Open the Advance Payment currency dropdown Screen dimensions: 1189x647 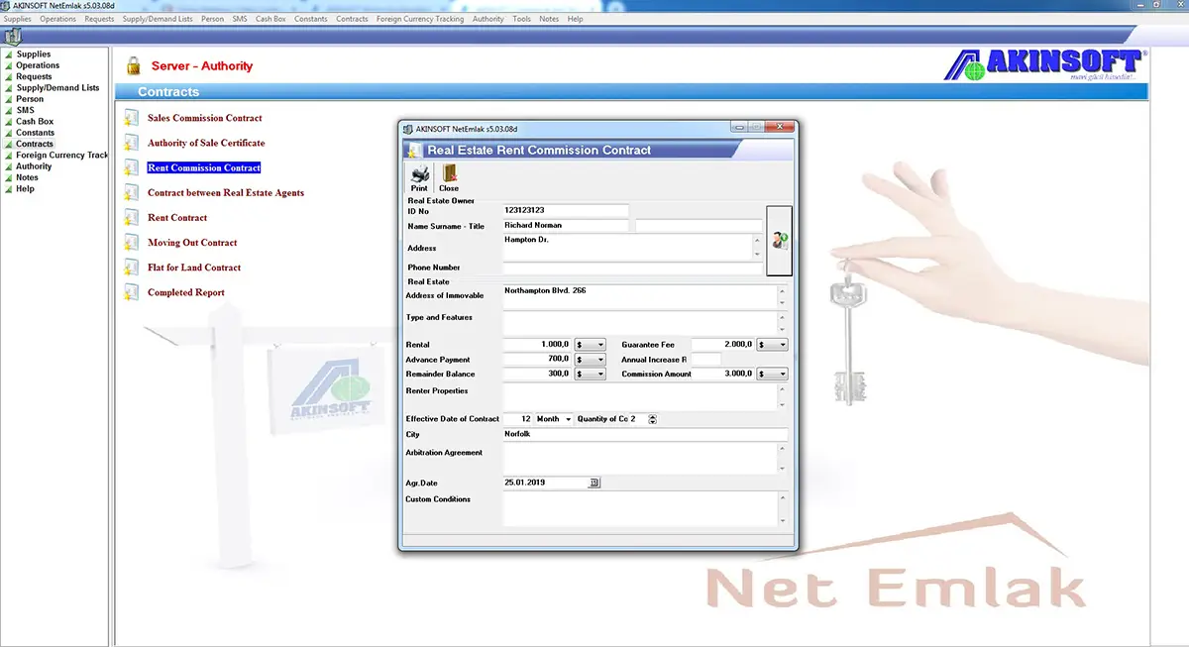[590, 360]
